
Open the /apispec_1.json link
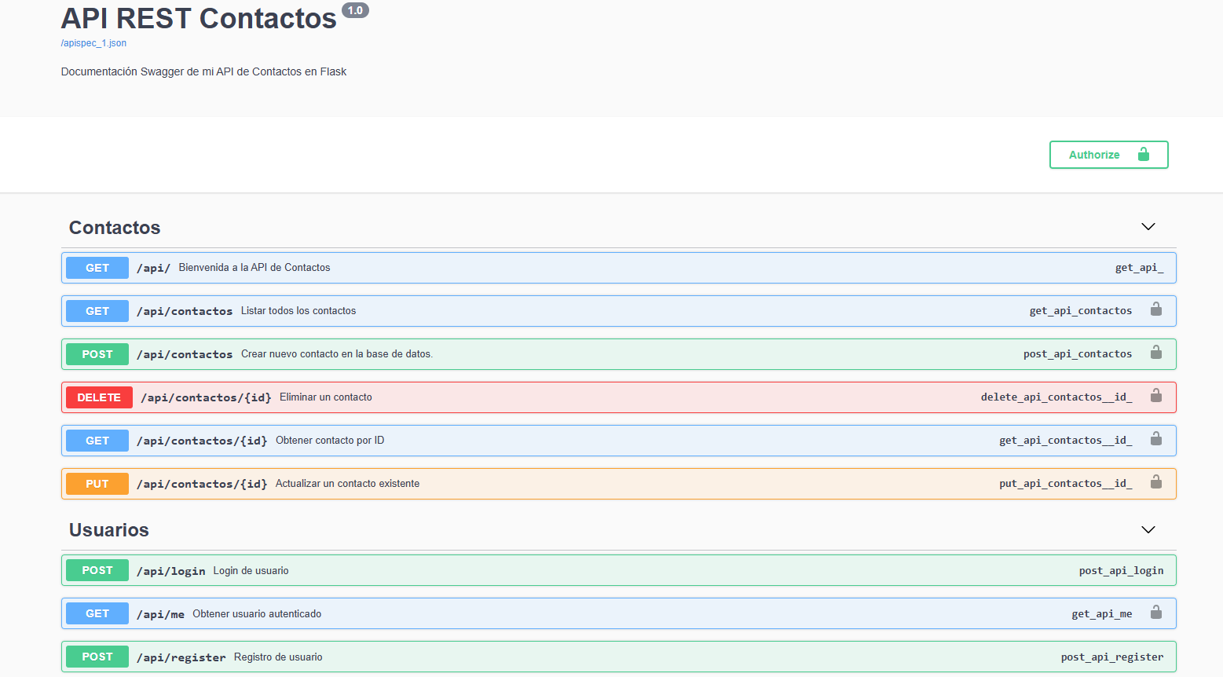point(93,43)
